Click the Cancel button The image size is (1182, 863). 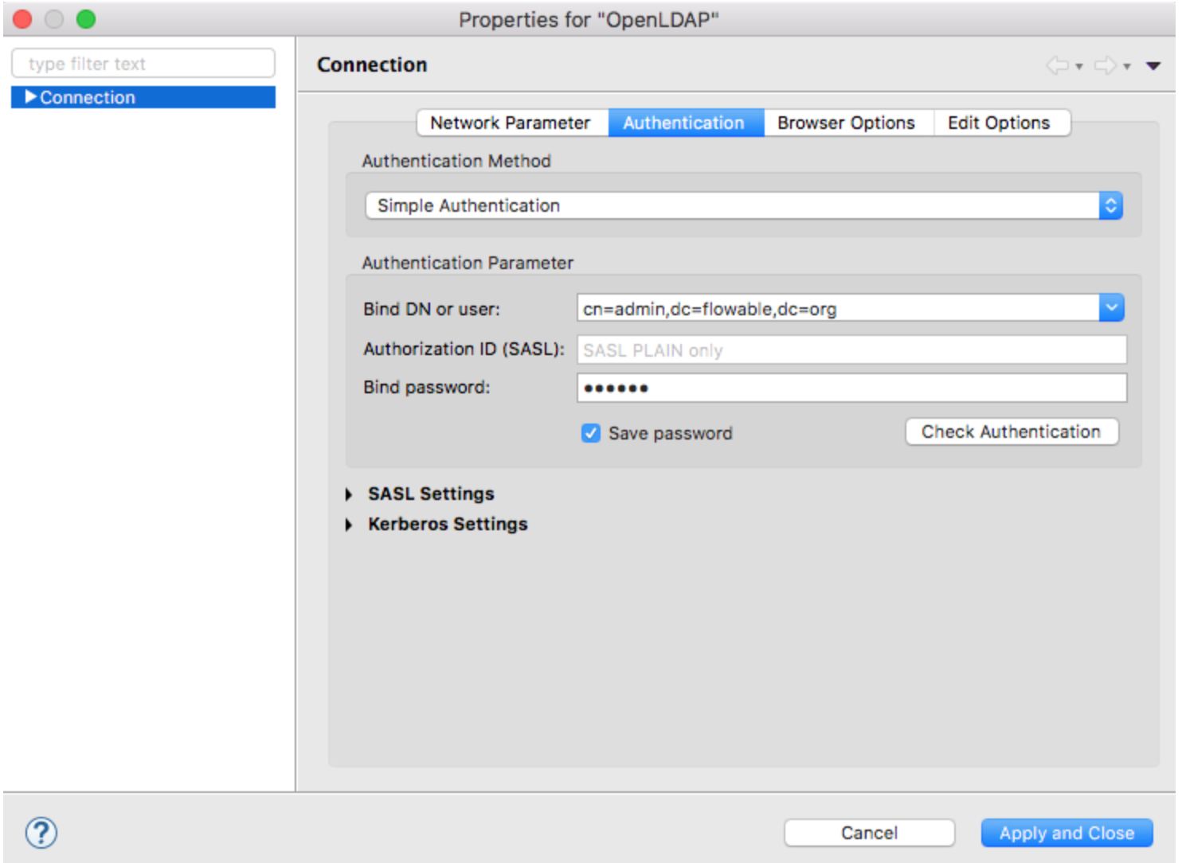pos(871,833)
